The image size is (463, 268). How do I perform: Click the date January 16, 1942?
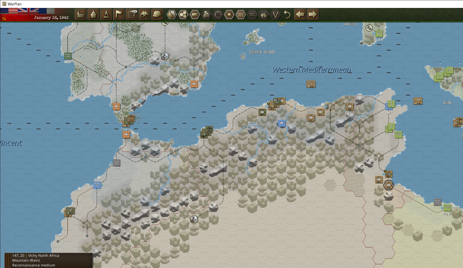coord(51,18)
